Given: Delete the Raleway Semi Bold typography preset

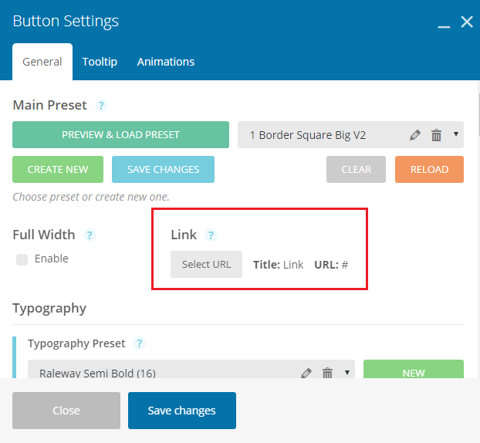Looking at the screenshot, I should click(327, 373).
